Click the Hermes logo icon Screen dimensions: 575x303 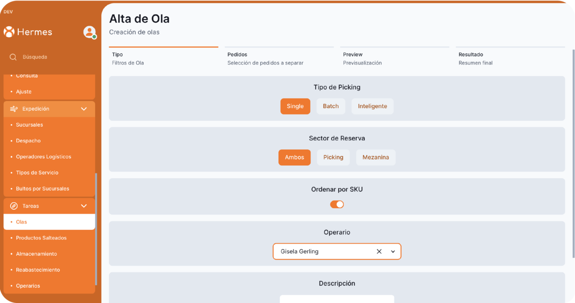[9, 32]
